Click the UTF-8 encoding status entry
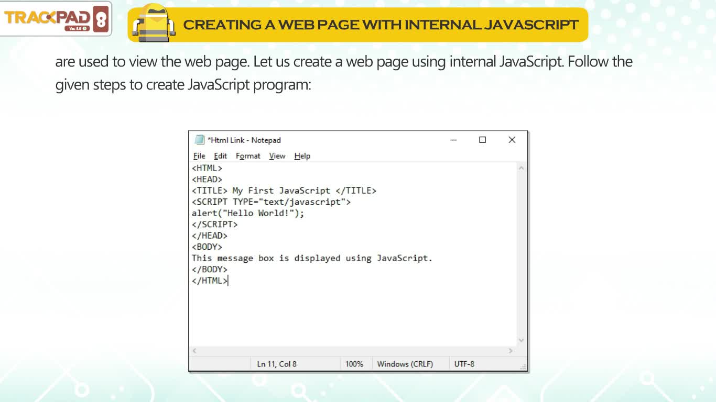This screenshot has width=716, height=402. click(464, 364)
